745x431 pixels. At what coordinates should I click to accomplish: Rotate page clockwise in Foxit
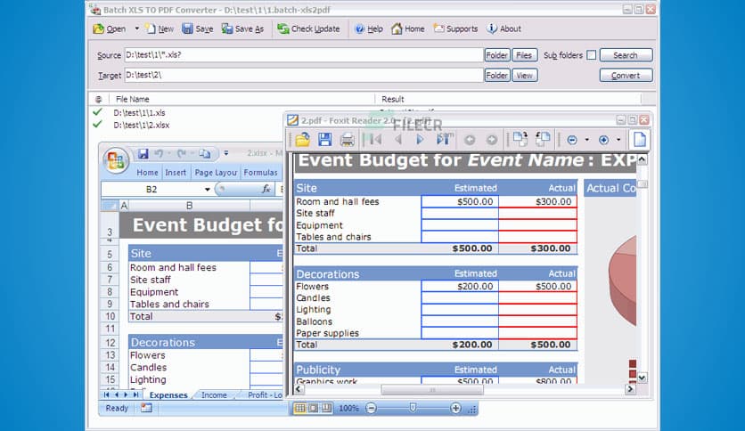click(520, 140)
